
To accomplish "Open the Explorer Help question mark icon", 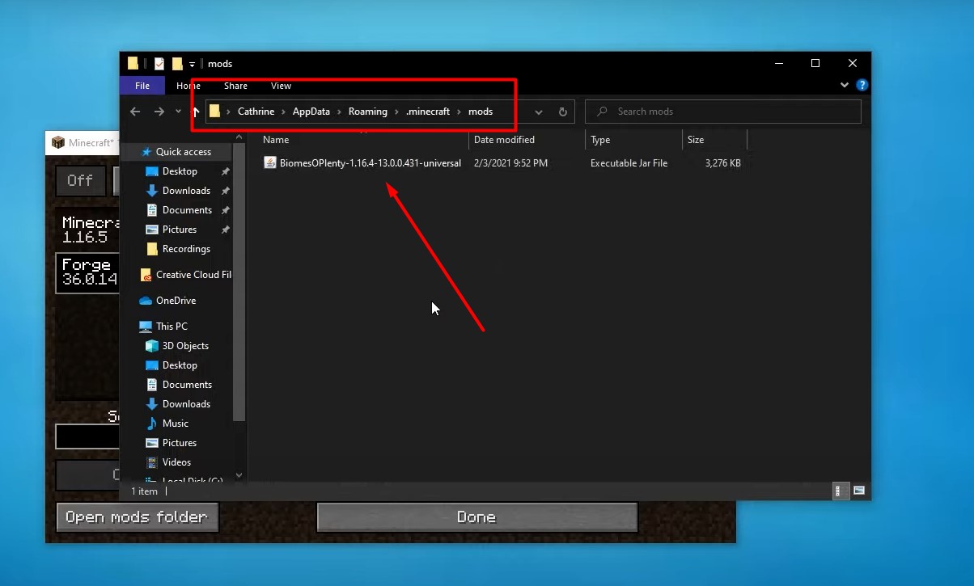I will click(862, 85).
